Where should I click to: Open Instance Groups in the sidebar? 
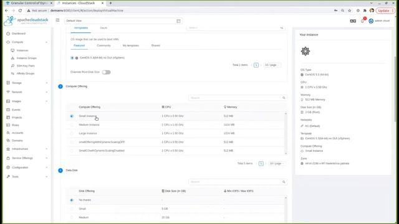click(26, 58)
